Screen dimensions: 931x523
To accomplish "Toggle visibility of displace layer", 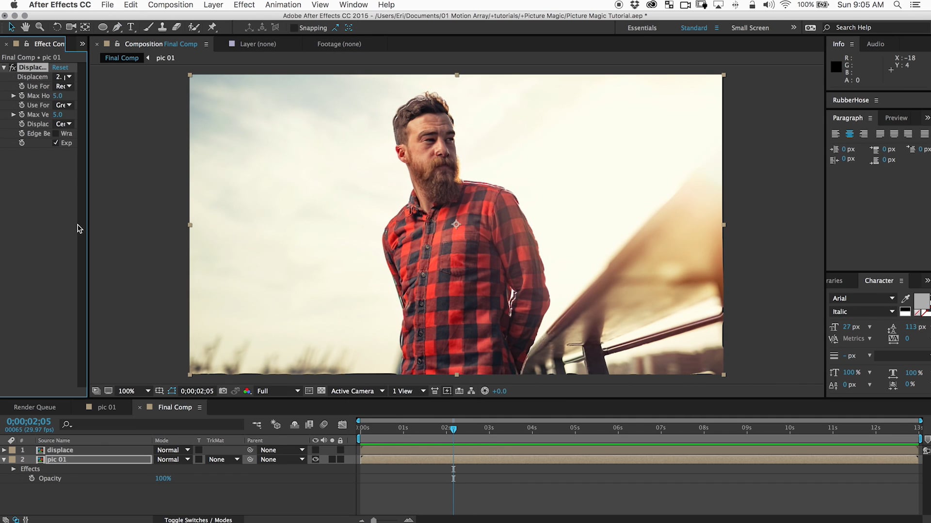I will tap(315, 449).
